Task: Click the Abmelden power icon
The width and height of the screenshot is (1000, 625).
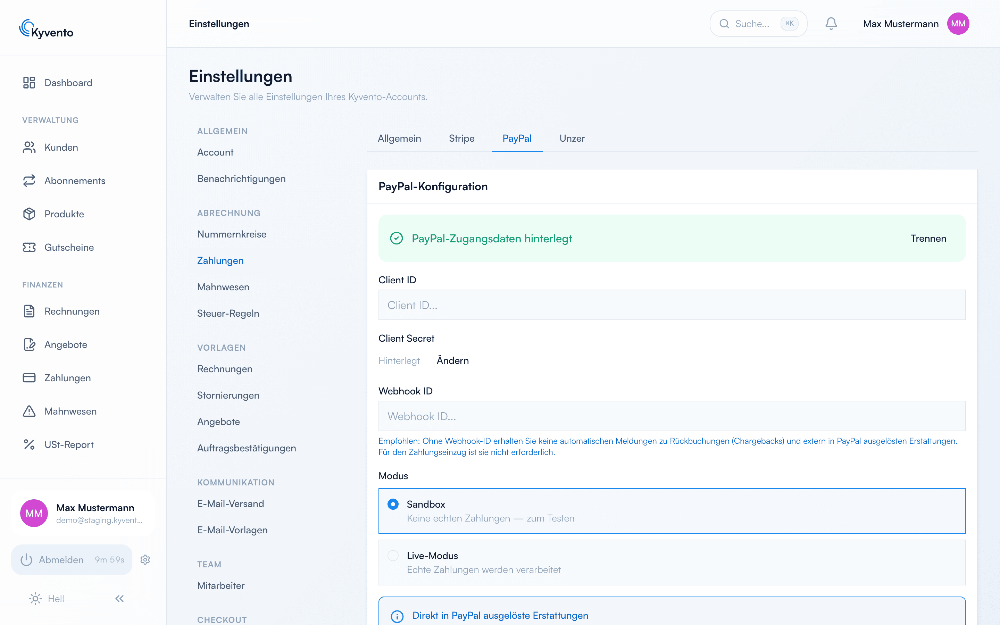Action: tap(26, 560)
